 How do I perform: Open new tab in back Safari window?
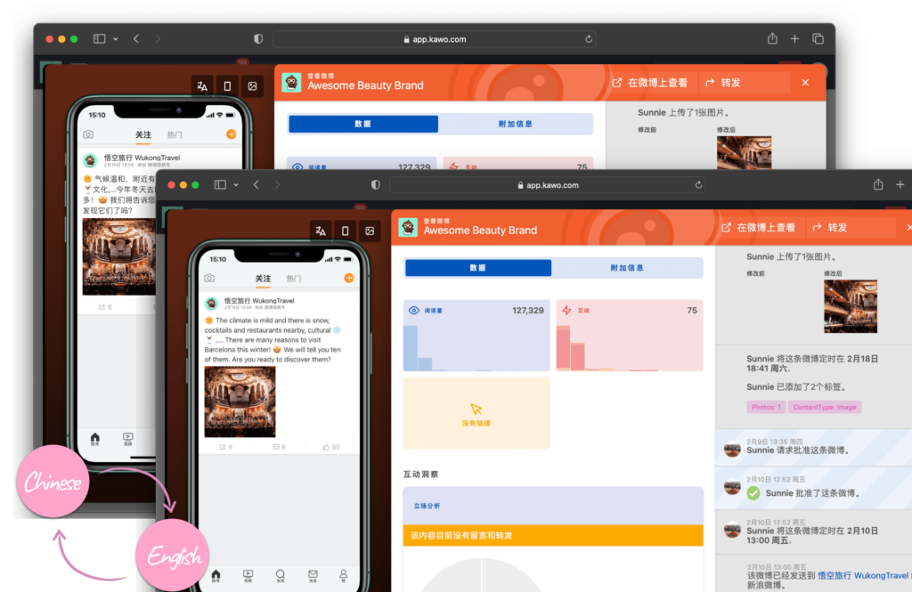pyautogui.click(x=794, y=39)
